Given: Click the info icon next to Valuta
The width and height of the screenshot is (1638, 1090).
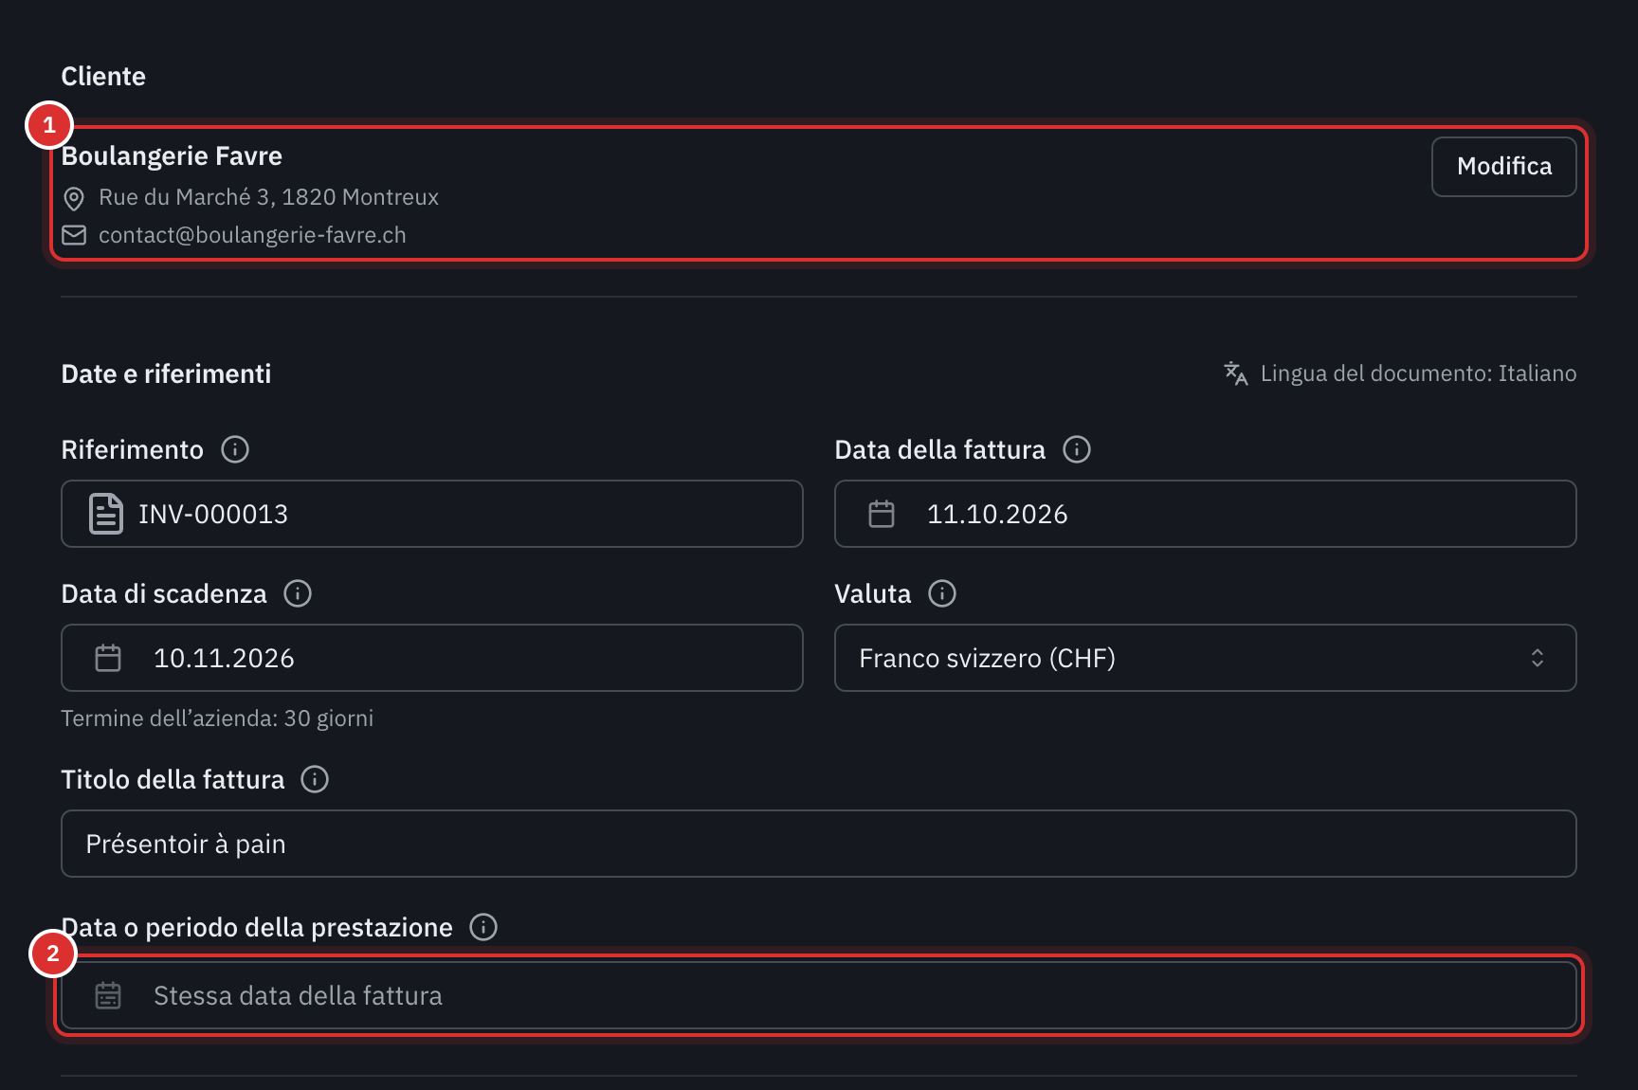Looking at the screenshot, I should click(942, 593).
